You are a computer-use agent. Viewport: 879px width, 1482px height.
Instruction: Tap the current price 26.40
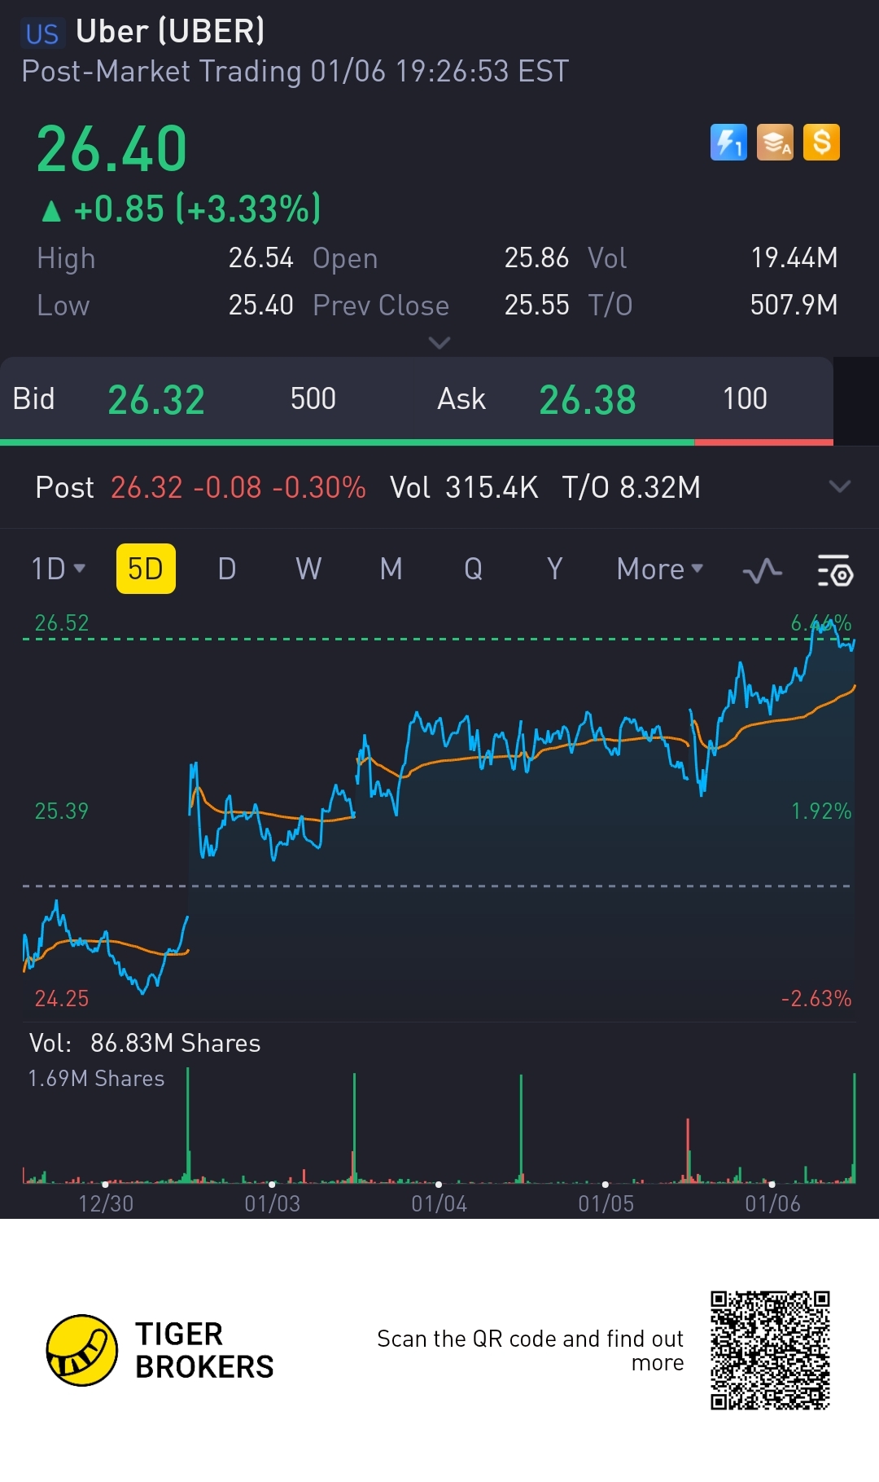112,149
